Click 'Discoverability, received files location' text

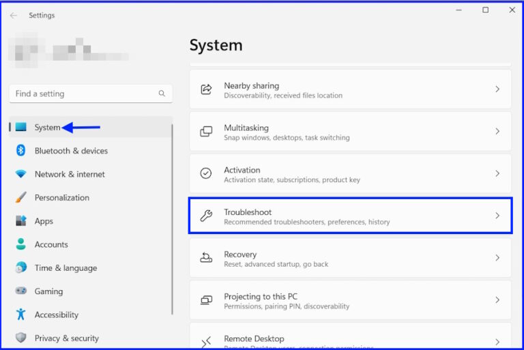(x=283, y=96)
